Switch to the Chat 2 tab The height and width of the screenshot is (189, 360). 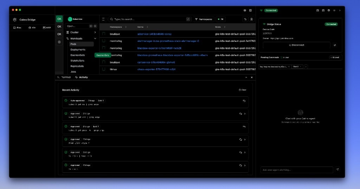[297, 67]
